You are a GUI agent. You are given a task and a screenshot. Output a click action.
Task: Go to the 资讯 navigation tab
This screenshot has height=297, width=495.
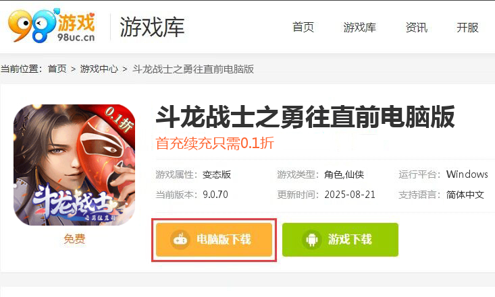(417, 28)
